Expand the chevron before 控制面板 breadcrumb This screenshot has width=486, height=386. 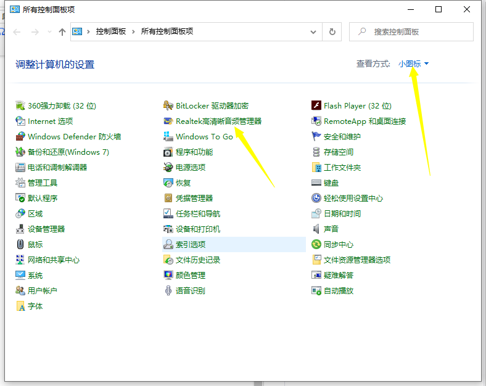click(89, 31)
